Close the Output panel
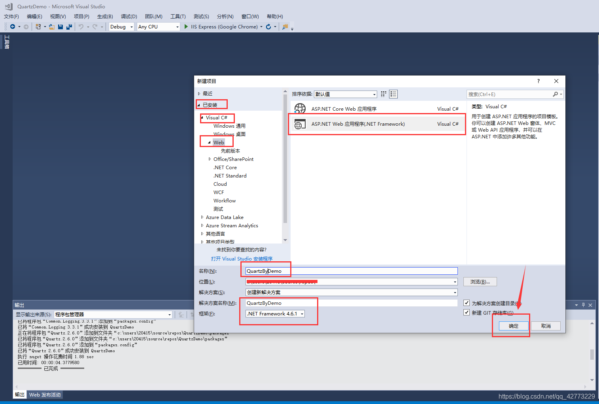This screenshot has height=404, width=599. (590, 305)
